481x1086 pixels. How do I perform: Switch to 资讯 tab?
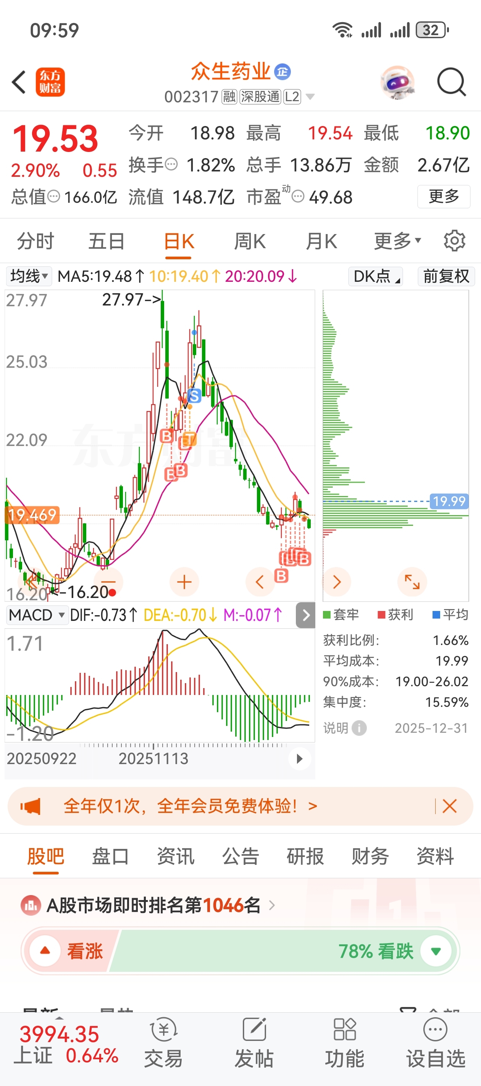click(x=175, y=856)
